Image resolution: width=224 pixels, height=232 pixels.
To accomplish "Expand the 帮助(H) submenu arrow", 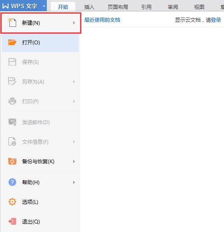I will (74, 182).
